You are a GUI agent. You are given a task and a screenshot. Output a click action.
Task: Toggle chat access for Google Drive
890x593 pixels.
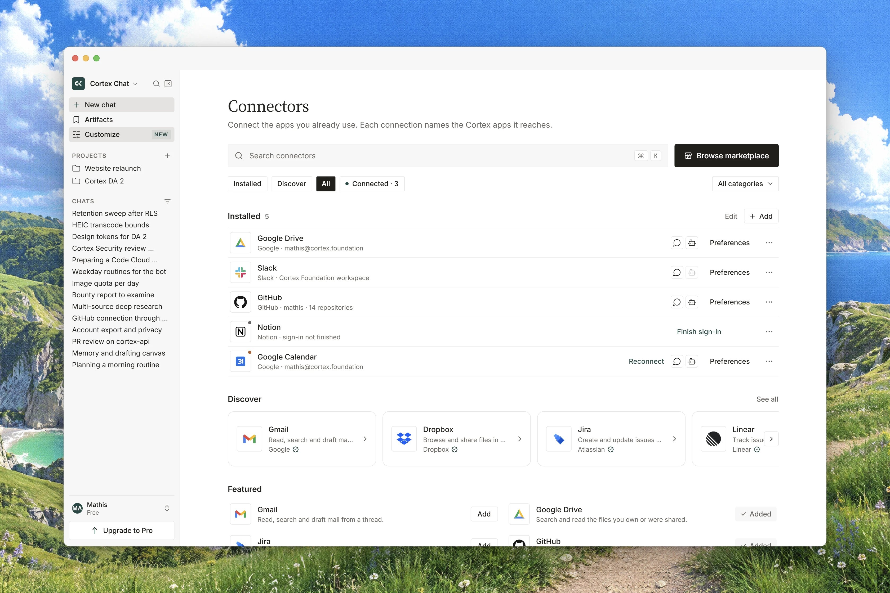(677, 243)
